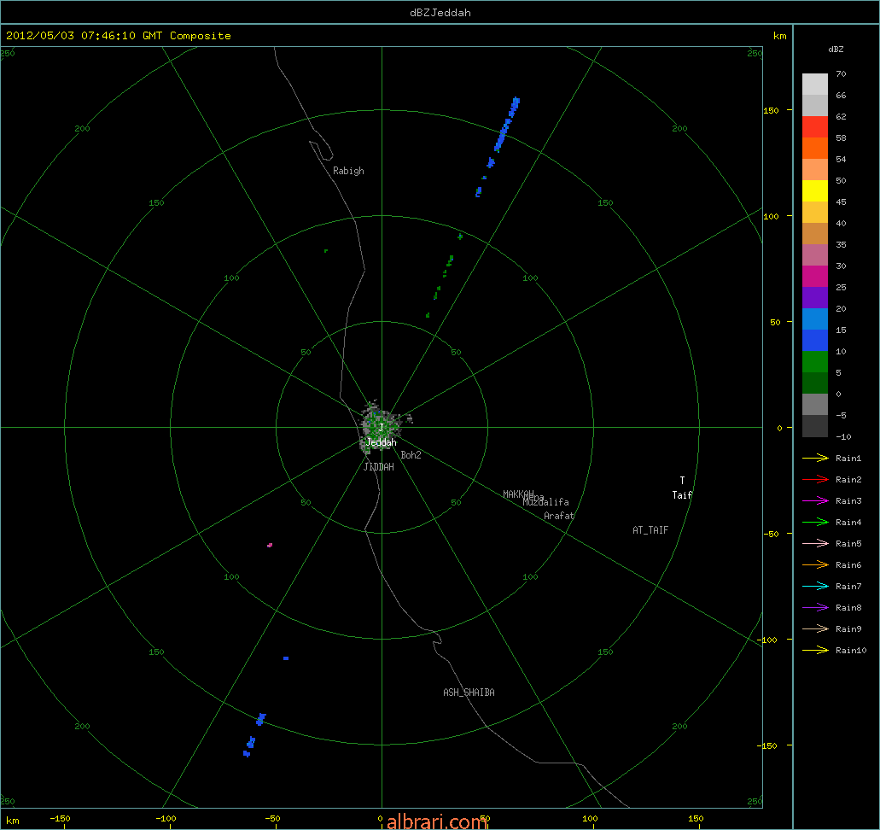This screenshot has width=880, height=830.
Task: Click the purple 20-25 dBZ color swatch
Action: 815,298
